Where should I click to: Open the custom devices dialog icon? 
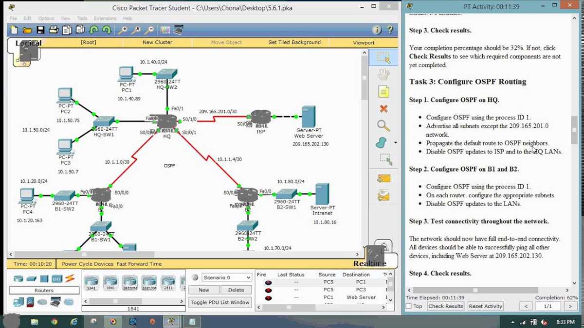tap(179, 30)
